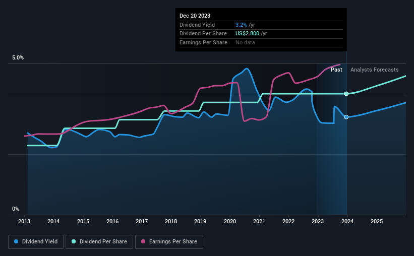The image size is (414, 256).
Task: Click the tooltip Dividend Per Share row label
Action: [x=203, y=34]
